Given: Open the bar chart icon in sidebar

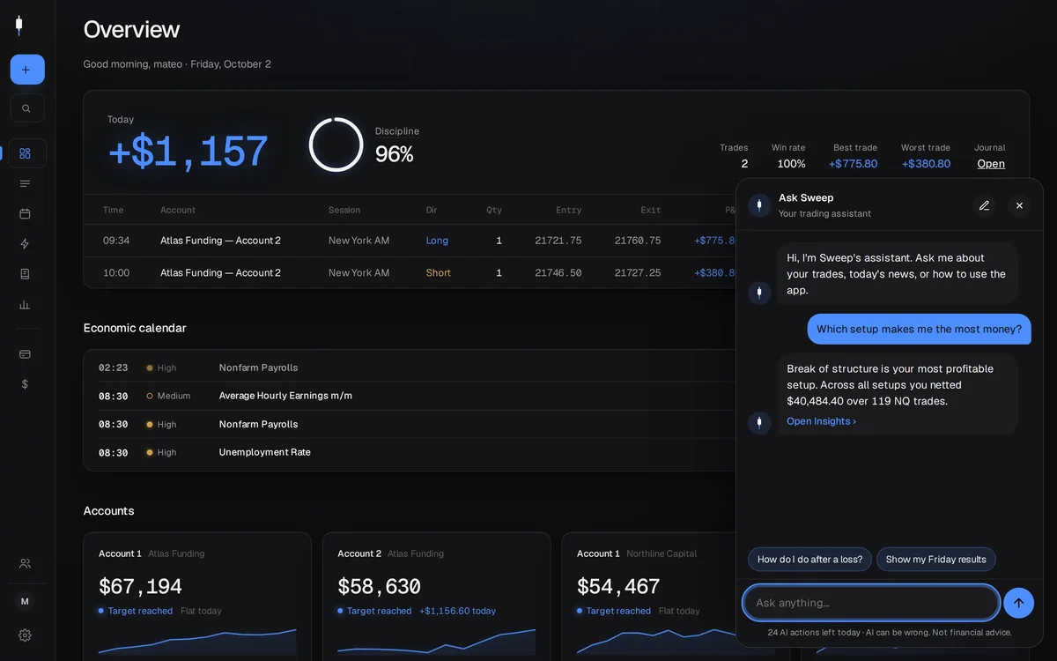Looking at the screenshot, I should [x=25, y=304].
